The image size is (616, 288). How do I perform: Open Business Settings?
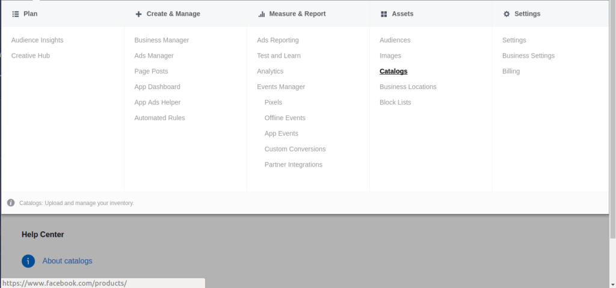point(528,56)
